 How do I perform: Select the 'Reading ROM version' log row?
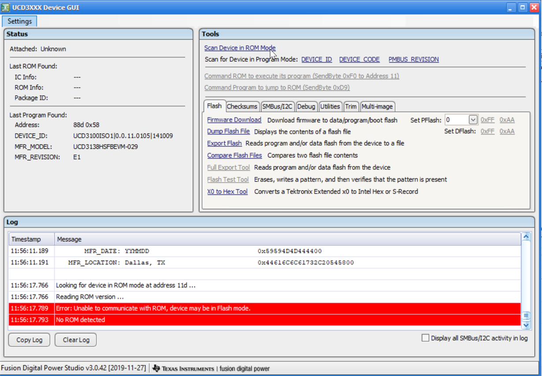[265, 297]
